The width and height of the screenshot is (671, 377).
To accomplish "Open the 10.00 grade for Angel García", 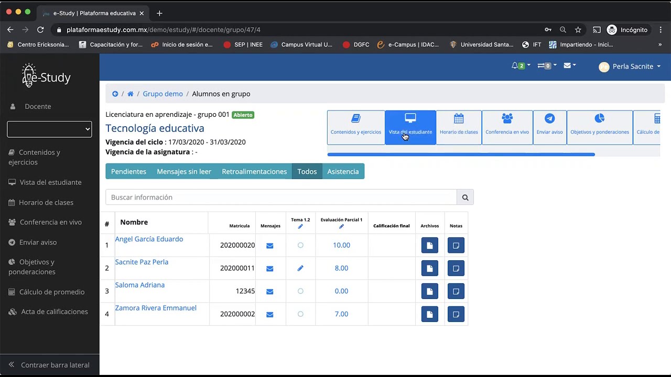I will [341, 245].
